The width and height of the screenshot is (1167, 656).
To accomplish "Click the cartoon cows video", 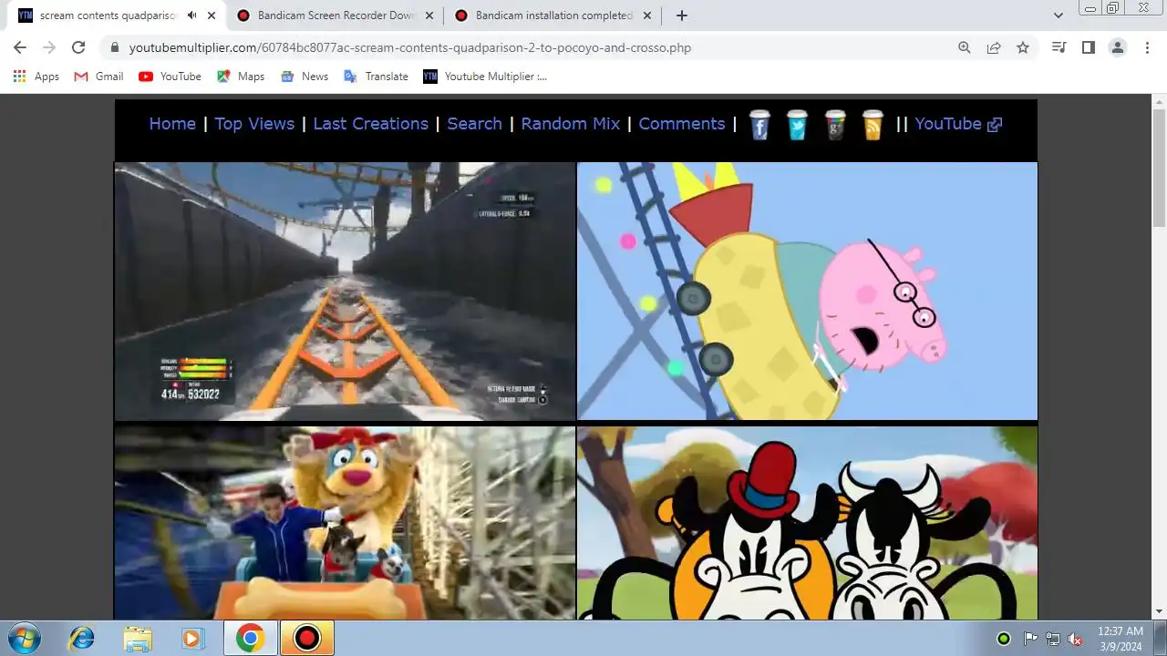I will click(x=807, y=523).
